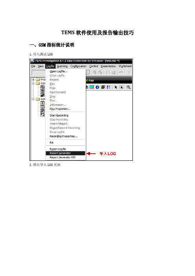The image size is (195, 276).
Task: Click the green Map window title icon
Action: click(x=87, y=80)
